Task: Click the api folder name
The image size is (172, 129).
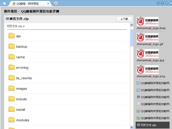Action: coord(18,36)
